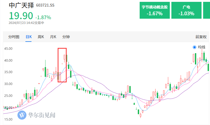Click the 华尔街见闻 watermark logo icon
The width and height of the screenshot is (210, 125).
pyautogui.click(x=22, y=115)
